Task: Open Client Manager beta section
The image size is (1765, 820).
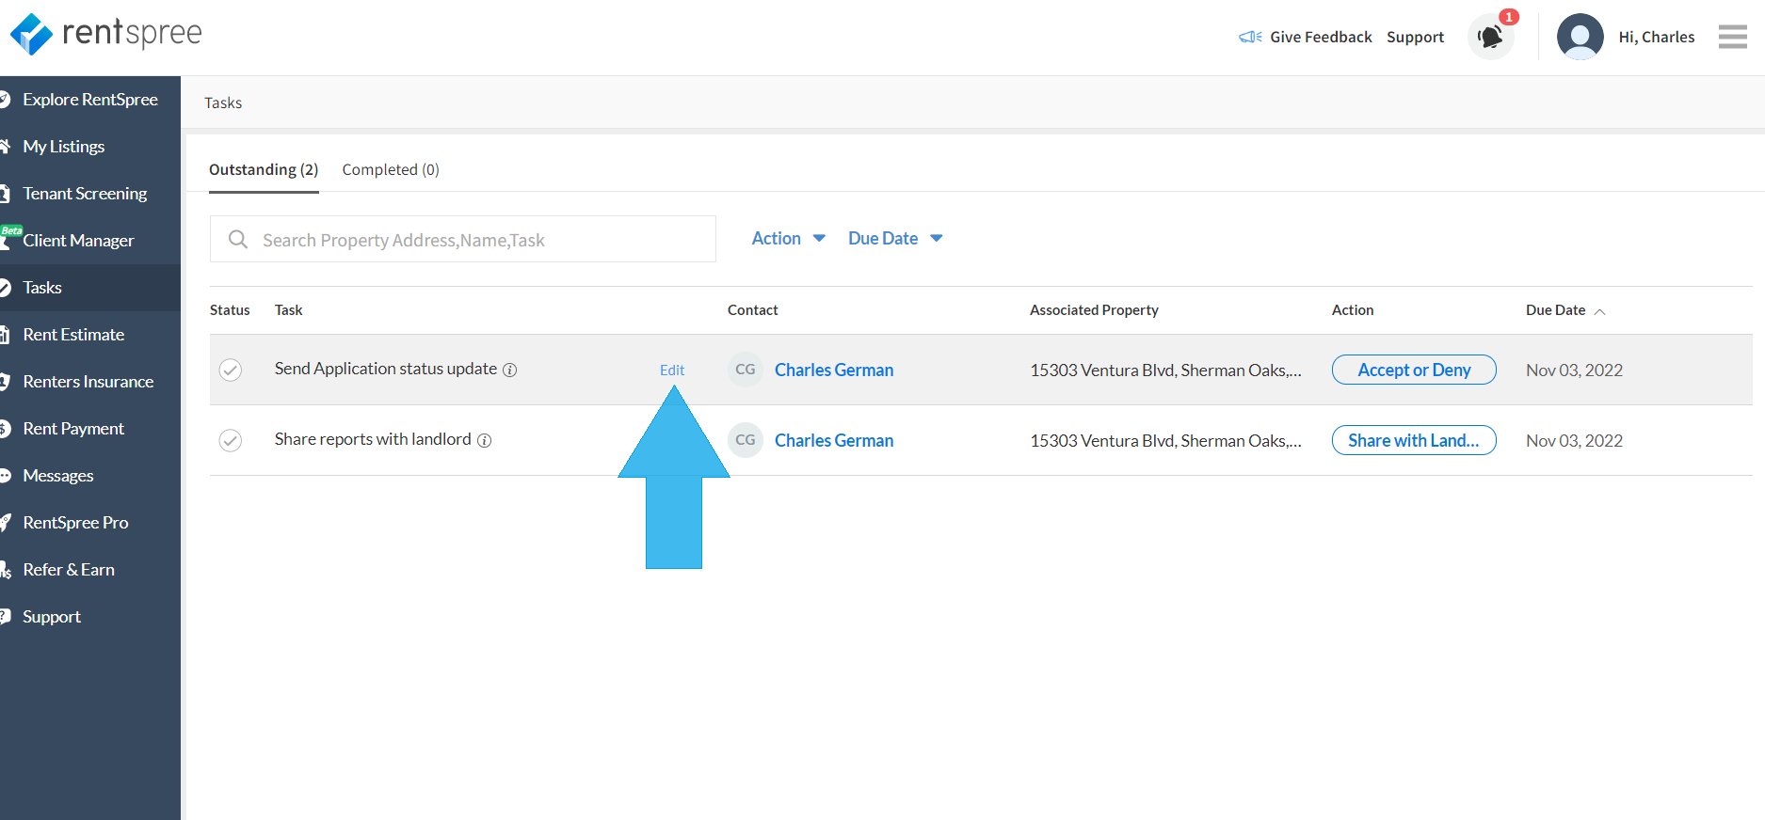Action: (90, 241)
